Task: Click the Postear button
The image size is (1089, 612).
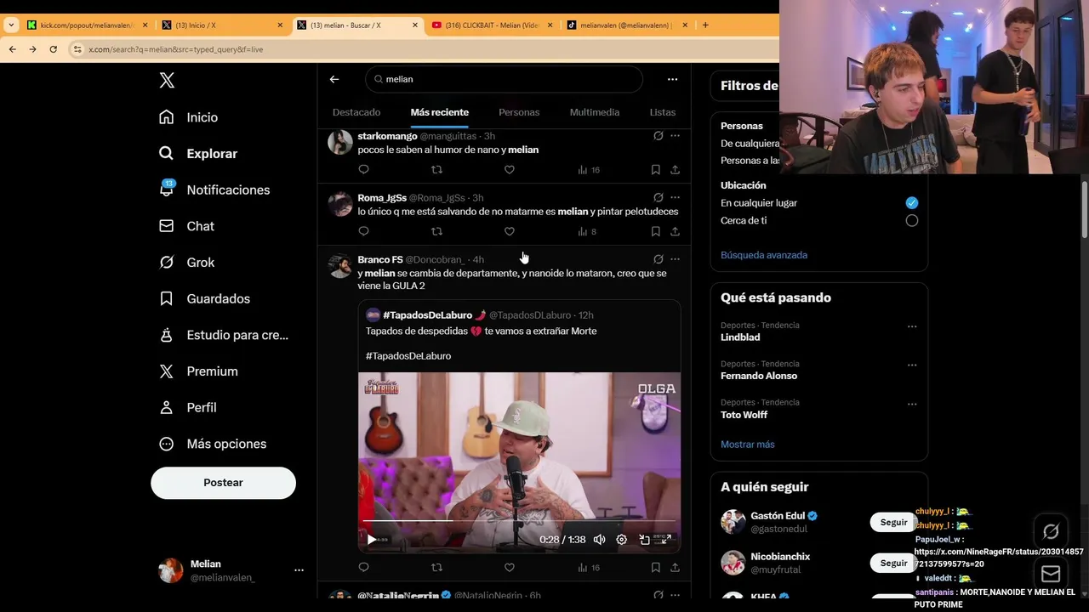Action: [x=223, y=483]
